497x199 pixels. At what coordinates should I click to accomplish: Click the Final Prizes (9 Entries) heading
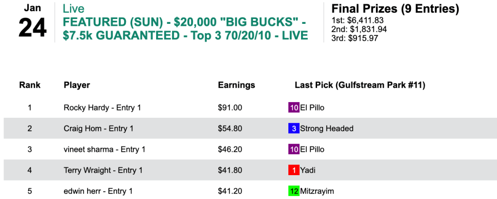395,9
